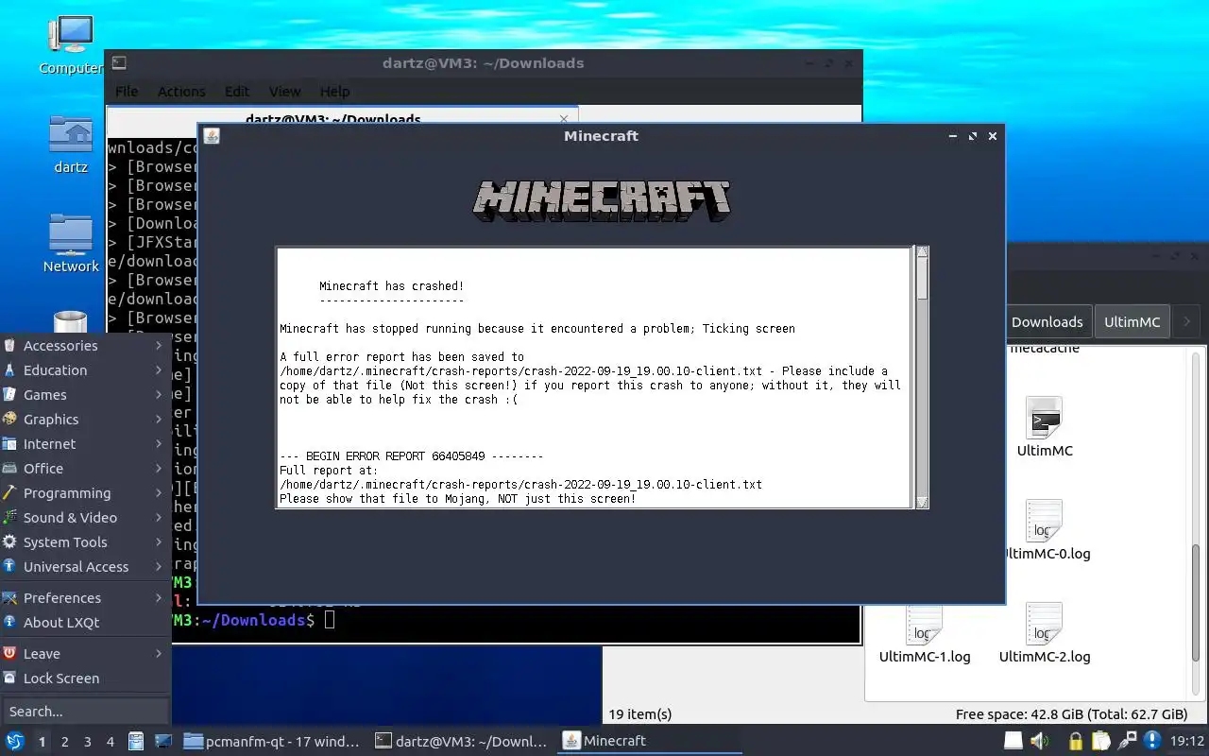Open the terminal View menu
The width and height of the screenshot is (1209, 756).
[x=284, y=92]
